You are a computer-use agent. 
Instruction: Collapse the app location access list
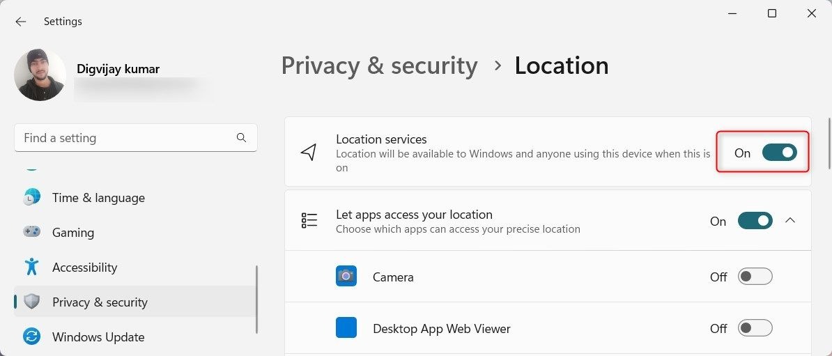pyautogui.click(x=790, y=220)
